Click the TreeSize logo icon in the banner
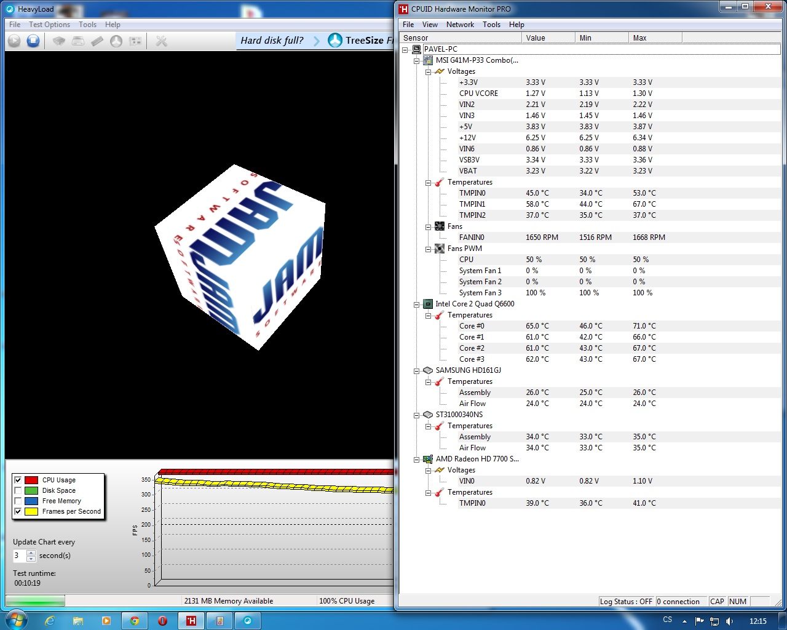This screenshot has height=630, width=787. pos(335,40)
